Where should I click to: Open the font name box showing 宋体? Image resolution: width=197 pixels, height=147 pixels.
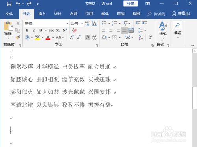click(x=47, y=24)
